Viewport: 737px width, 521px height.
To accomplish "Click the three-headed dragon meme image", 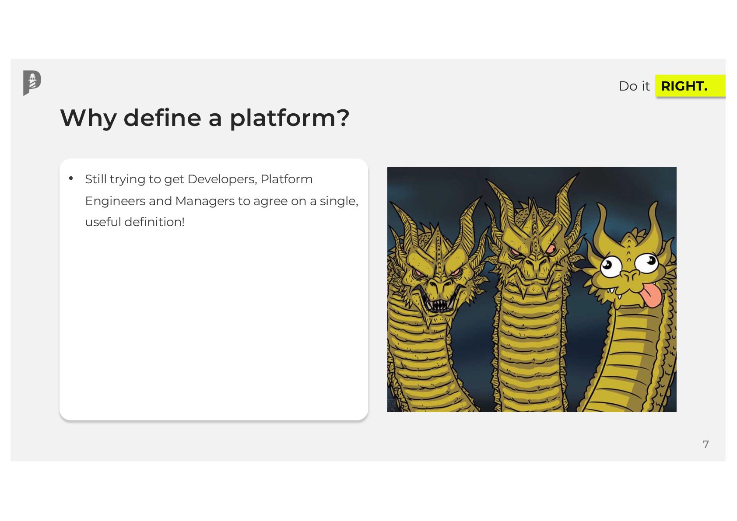I will tap(532, 289).
